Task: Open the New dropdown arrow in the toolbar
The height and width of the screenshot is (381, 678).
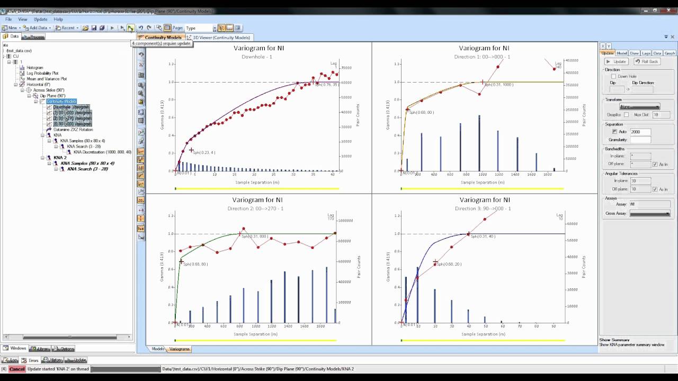Action: coord(20,28)
